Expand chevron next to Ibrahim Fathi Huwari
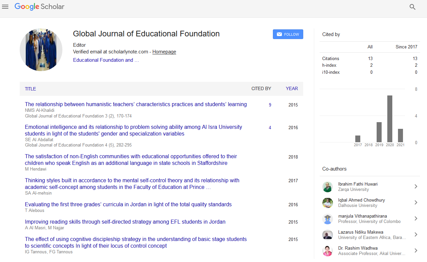Viewport: 427px width, 262px height. pos(416,187)
